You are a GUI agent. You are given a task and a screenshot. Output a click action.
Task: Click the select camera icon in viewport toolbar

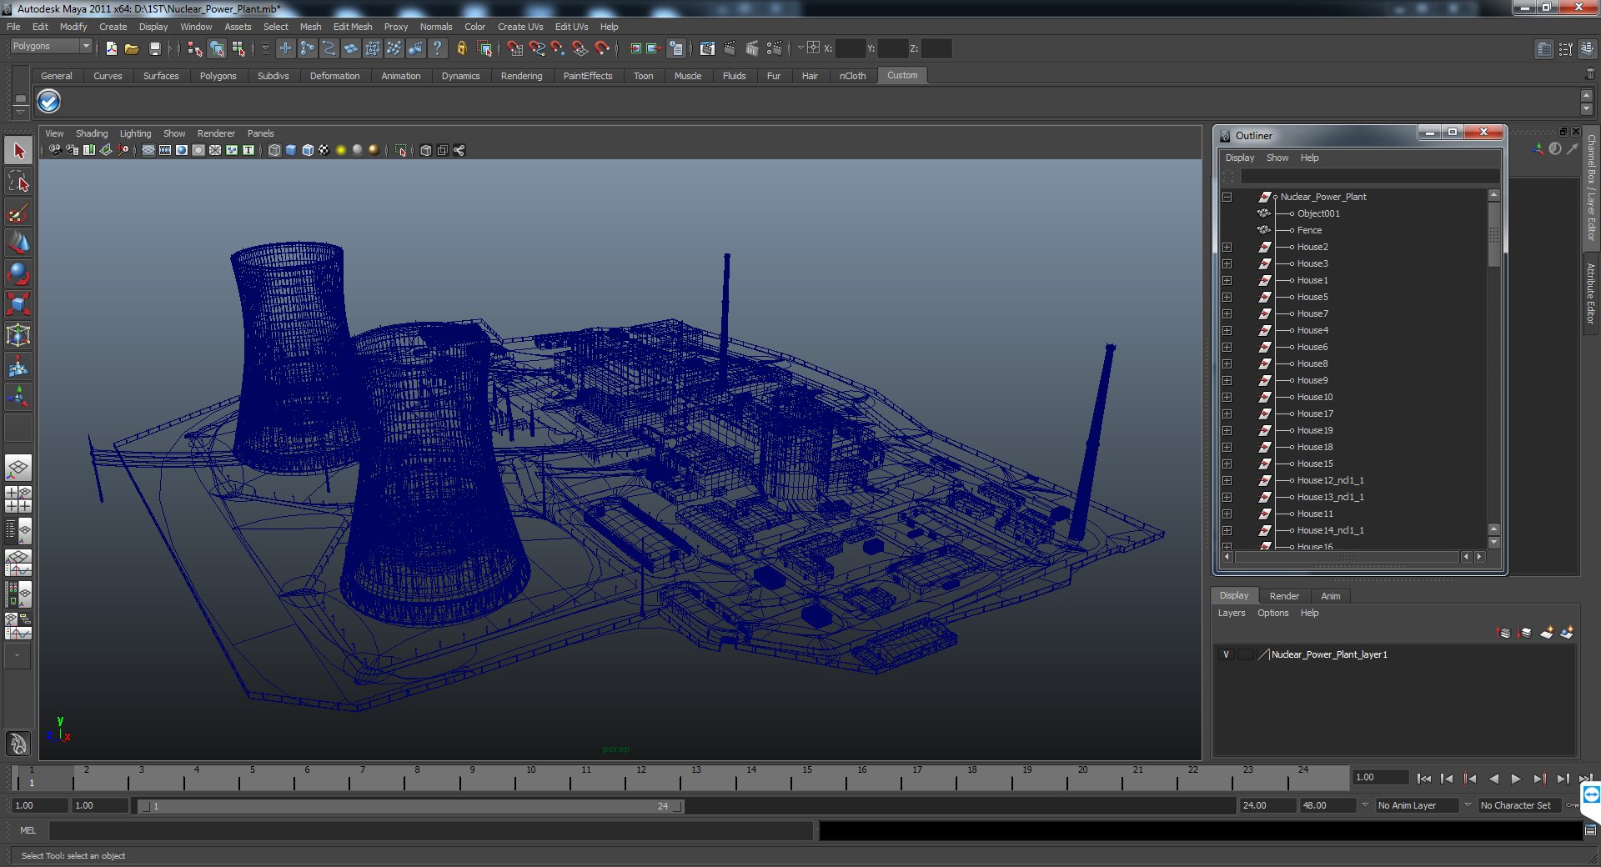(x=55, y=150)
